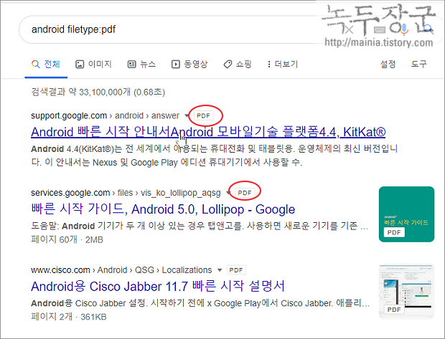Click the play icon beside 동영상
The height and width of the screenshot is (339, 445).
pos(175,65)
